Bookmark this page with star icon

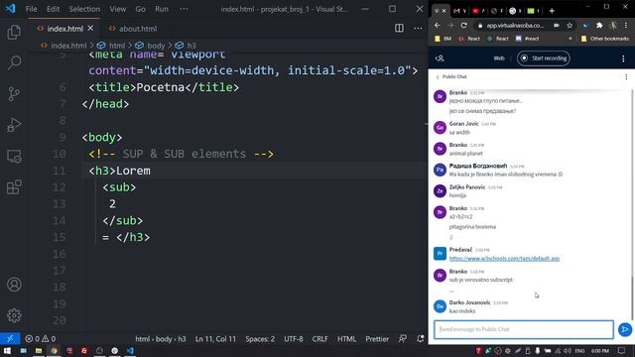(x=570, y=25)
